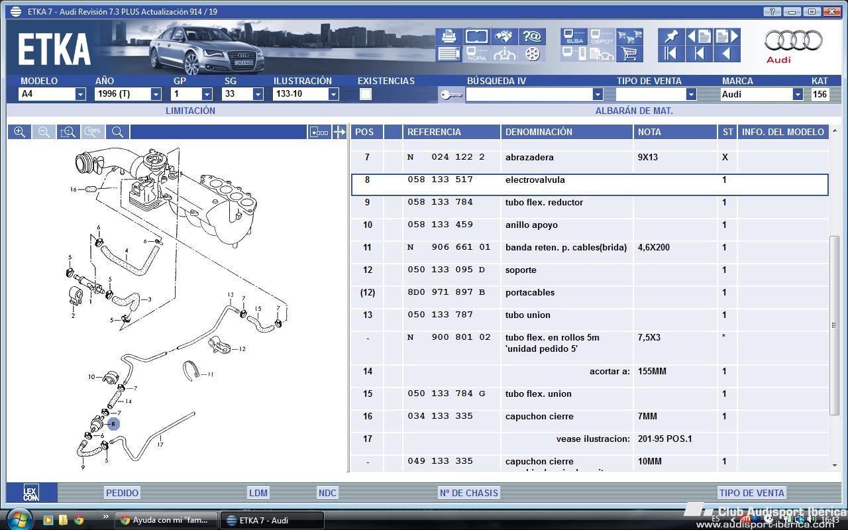The image size is (848, 530).
Task: Open the Año 1996 (T) dropdown
Action: pyautogui.click(x=156, y=94)
